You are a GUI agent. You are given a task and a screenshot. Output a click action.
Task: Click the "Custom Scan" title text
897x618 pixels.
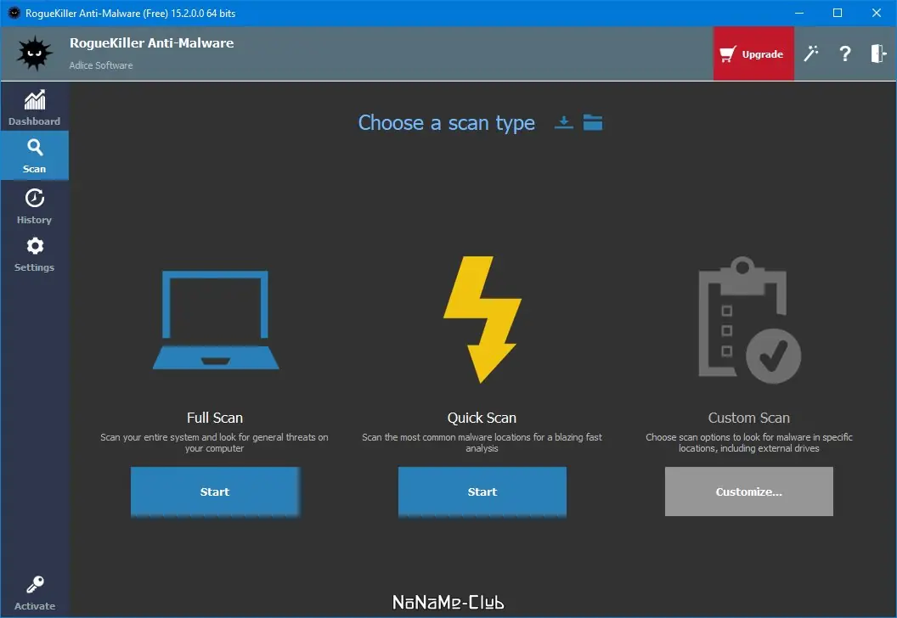(749, 418)
